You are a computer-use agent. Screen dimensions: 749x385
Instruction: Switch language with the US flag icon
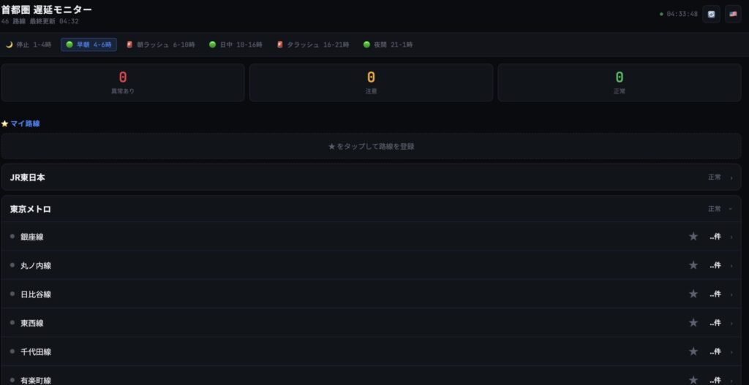pyautogui.click(x=733, y=14)
